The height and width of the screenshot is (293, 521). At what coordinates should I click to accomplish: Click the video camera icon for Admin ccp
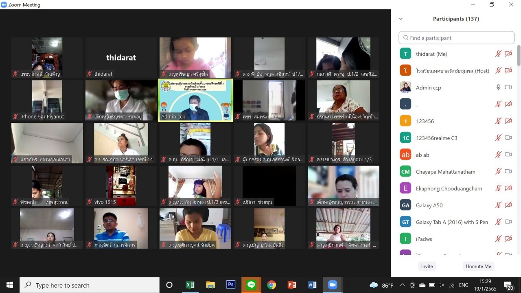point(508,87)
